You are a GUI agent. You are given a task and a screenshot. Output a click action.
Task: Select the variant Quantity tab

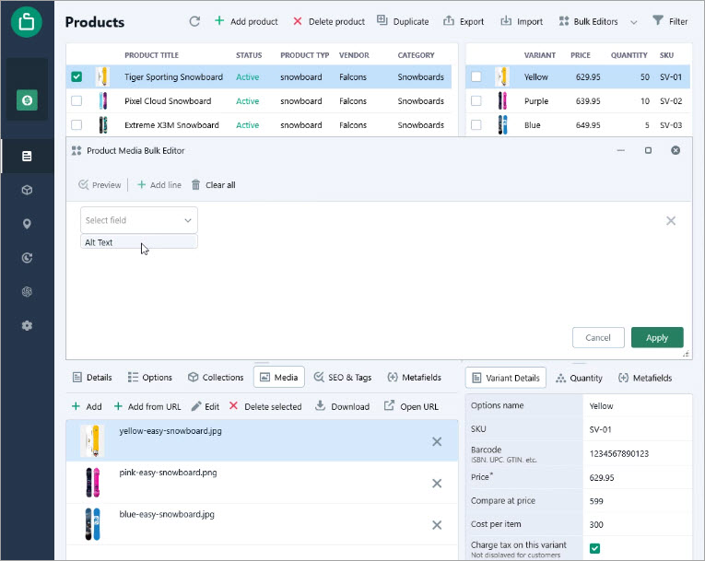(579, 378)
